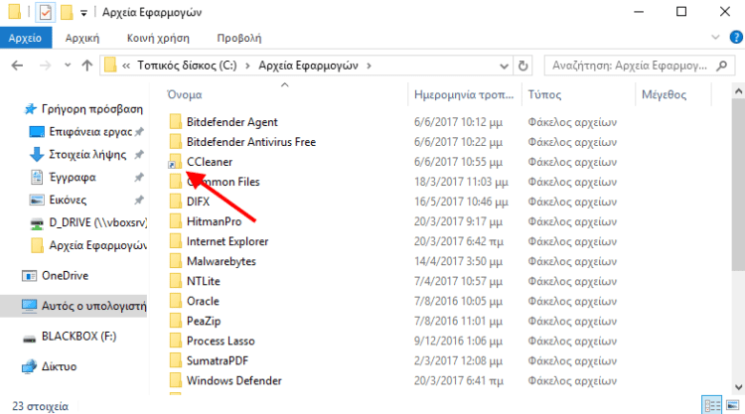Screen dimensions: 745x414
Task: Open the address bar history dropdown
Action: (504, 66)
